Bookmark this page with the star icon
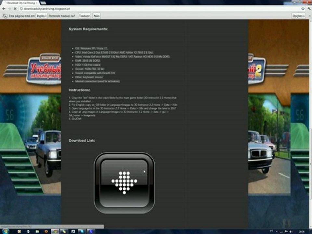This screenshot has width=312, height=234. coord(303,9)
